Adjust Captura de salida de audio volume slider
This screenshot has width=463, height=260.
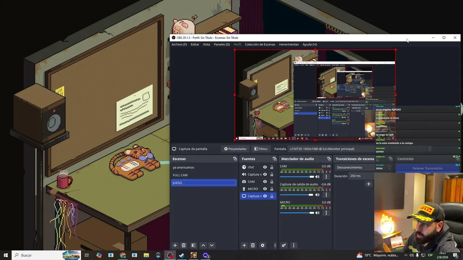click(x=297, y=195)
